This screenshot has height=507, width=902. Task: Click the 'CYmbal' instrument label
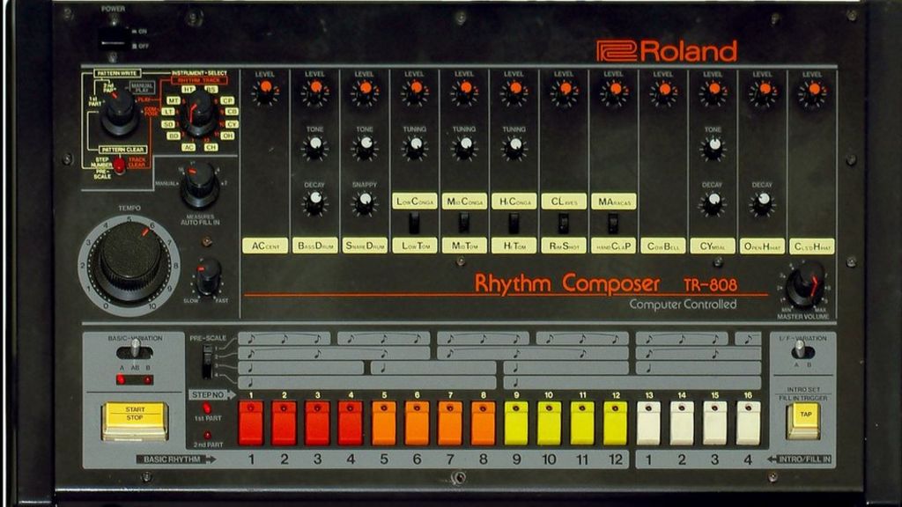point(713,246)
